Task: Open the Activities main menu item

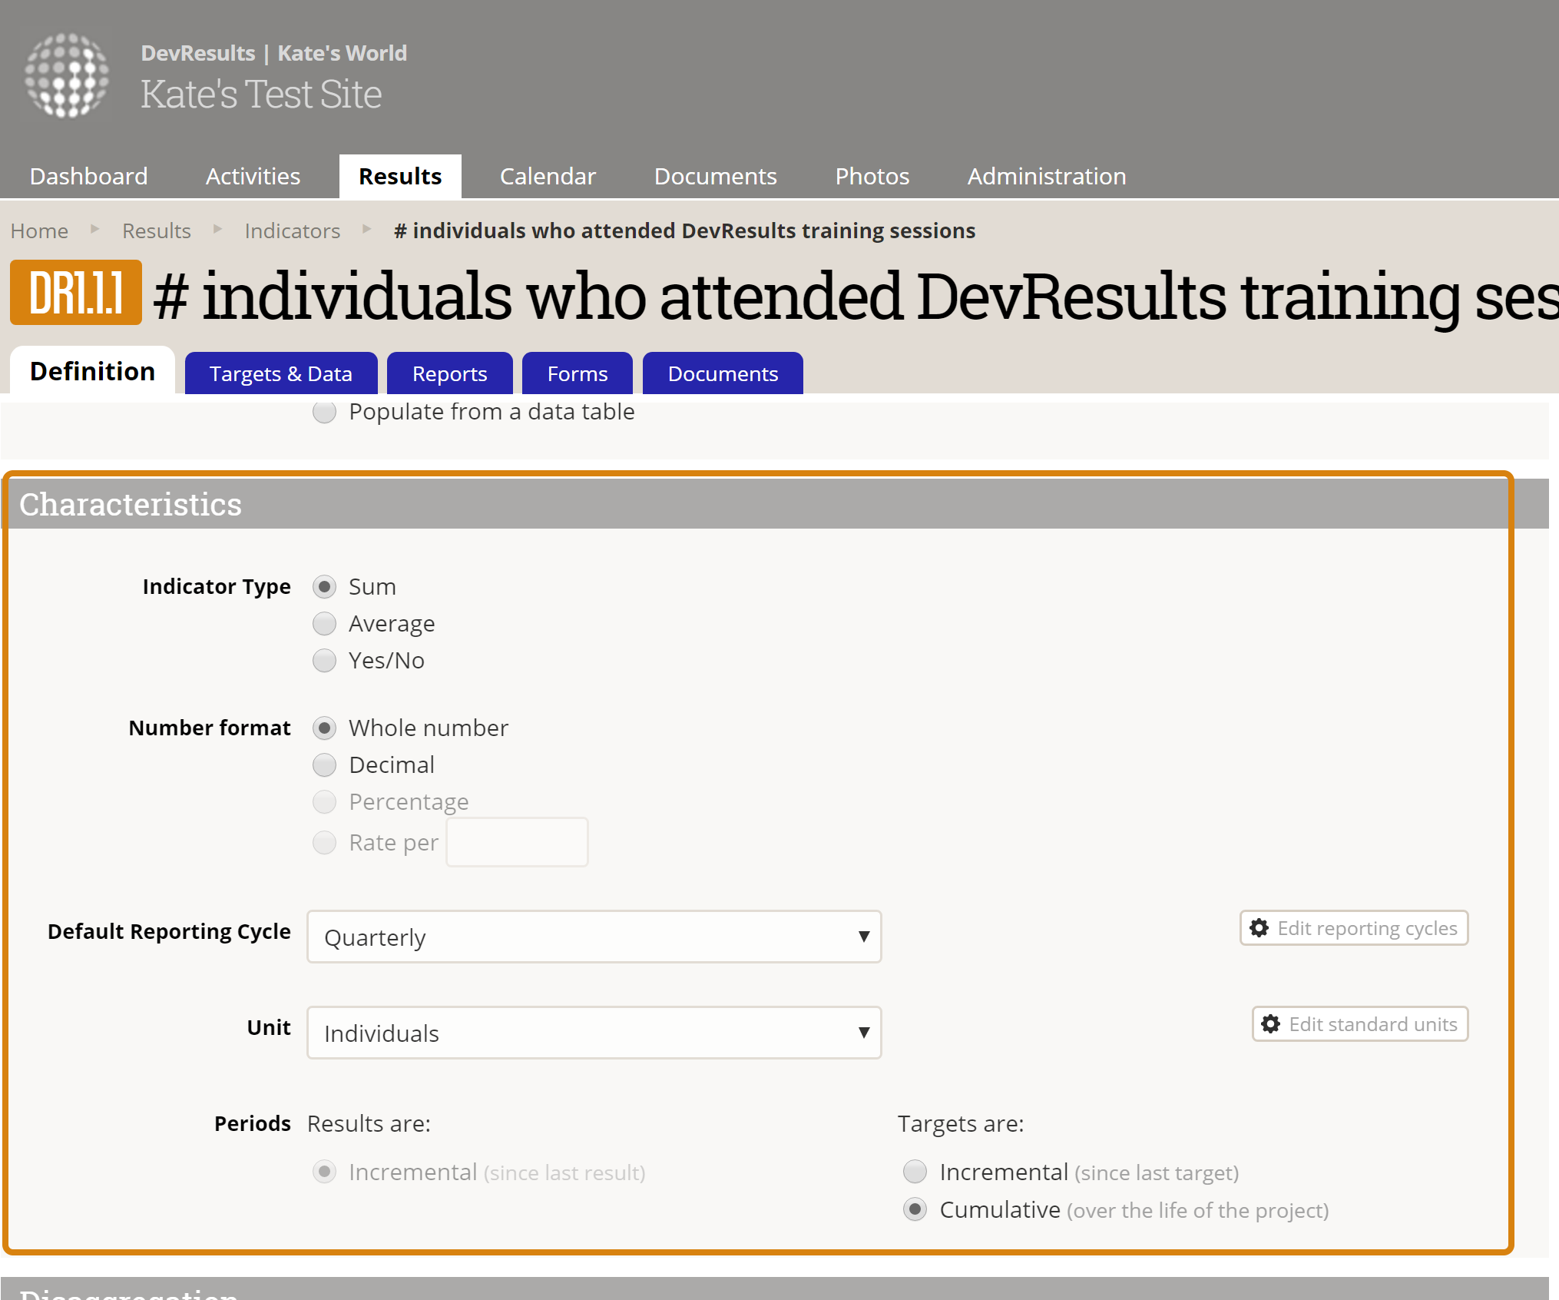Action: 253,176
